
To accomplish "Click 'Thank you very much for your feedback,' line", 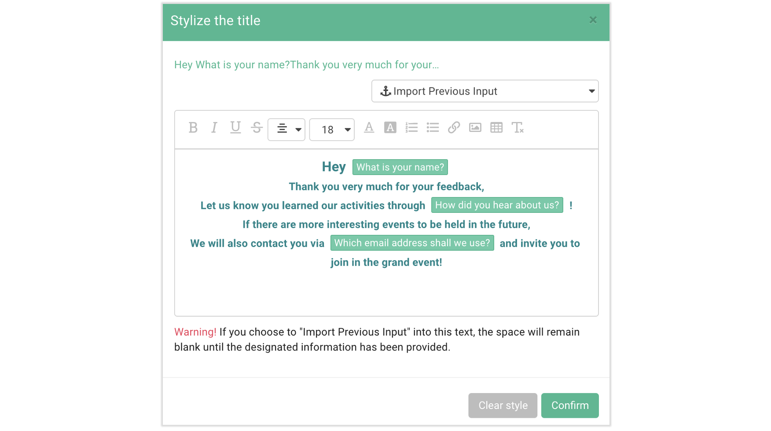I will point(386,186).
